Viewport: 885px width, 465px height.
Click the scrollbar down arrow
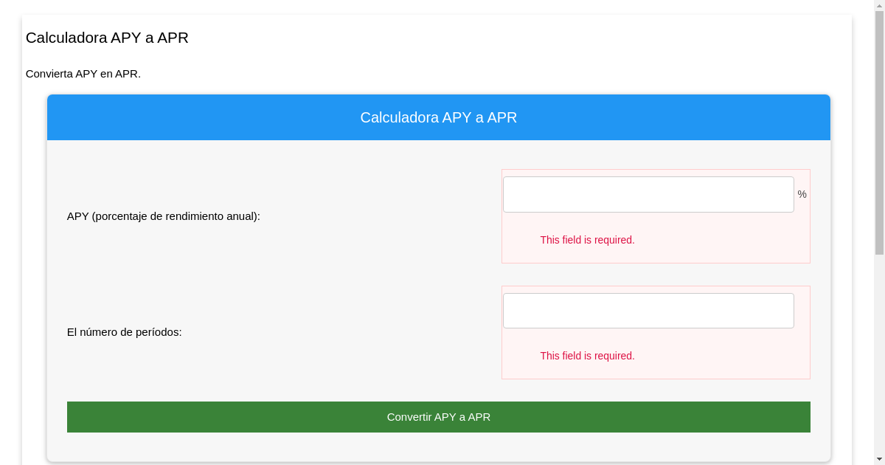click(x=879, y=459)
